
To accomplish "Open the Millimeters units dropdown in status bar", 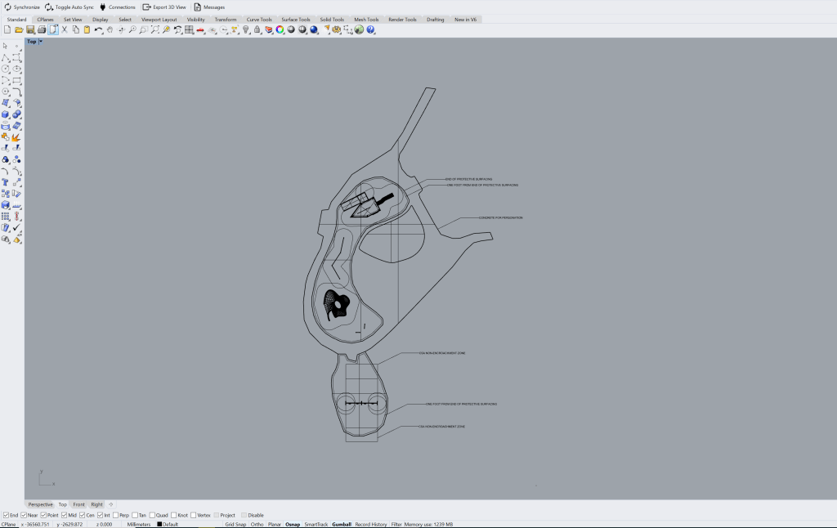I will [138, 524].
